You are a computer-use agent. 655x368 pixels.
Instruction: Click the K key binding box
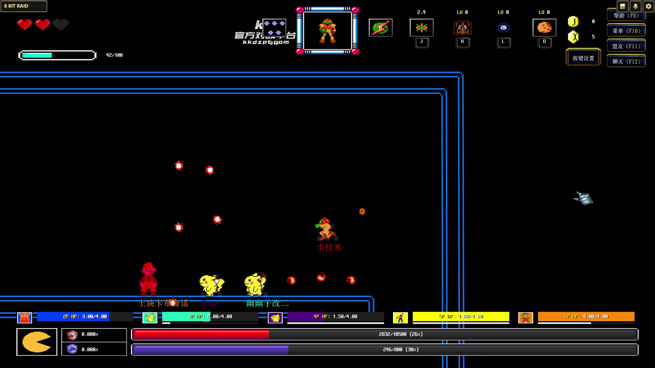[463, 42]
